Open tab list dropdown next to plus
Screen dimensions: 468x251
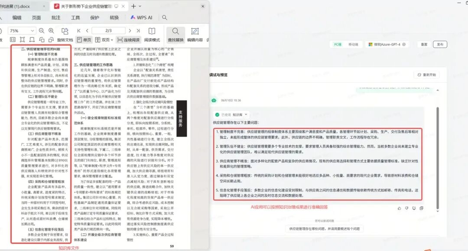pyautogui.click(x=140, y=6)
